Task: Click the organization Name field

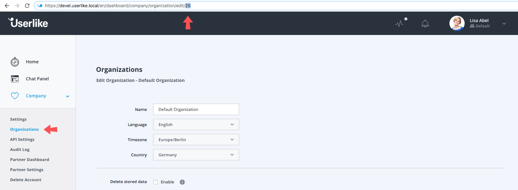Action: coord(196,109)
